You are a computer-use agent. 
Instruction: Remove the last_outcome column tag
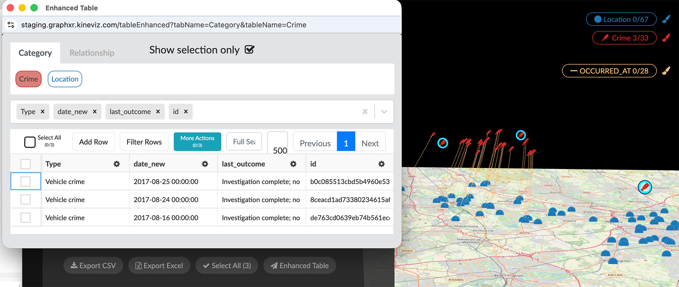(158, 112)
